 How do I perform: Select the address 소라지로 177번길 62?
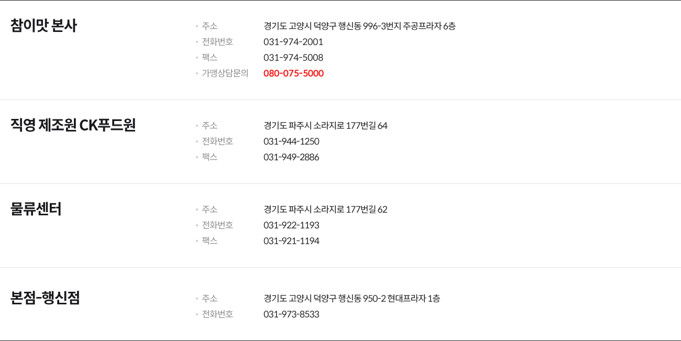[350, 209]
